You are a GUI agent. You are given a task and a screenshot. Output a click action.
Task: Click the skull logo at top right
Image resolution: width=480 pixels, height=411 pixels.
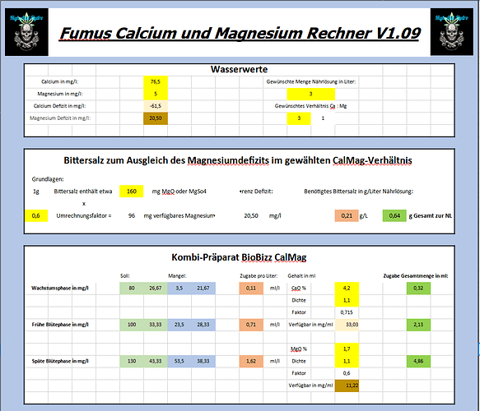pyautogui.click(x=451, y=32)
